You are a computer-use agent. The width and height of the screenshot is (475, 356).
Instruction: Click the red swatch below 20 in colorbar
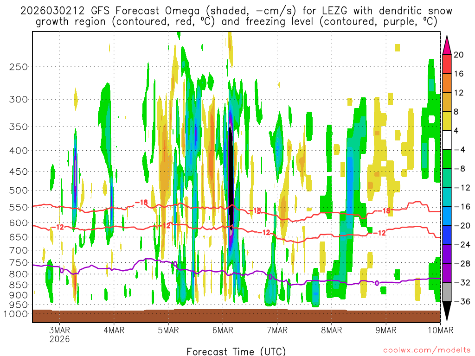point(447,64)
